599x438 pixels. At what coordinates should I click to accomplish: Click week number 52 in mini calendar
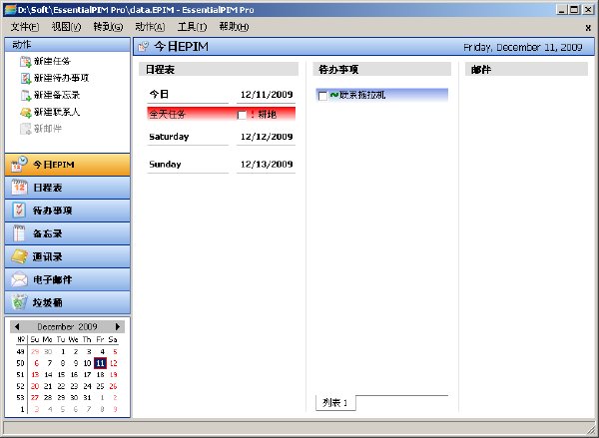pos(21,386)
